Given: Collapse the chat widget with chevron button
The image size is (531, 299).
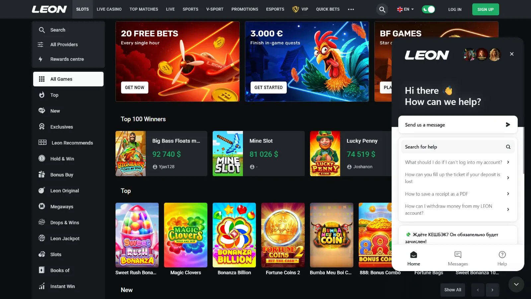Looking at the screenshot, I should coord(516,284).
